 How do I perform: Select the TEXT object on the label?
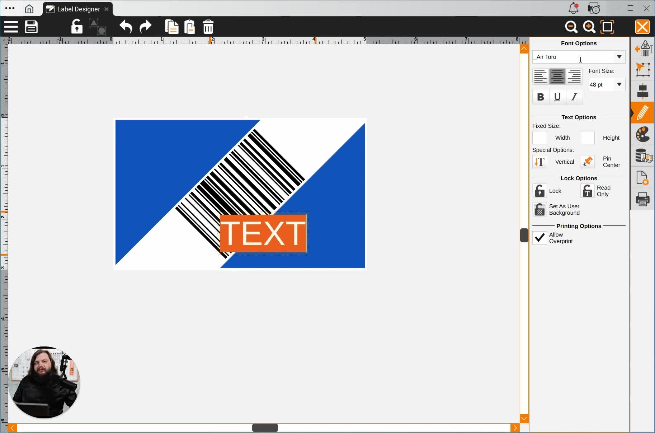tap(263, 233)
